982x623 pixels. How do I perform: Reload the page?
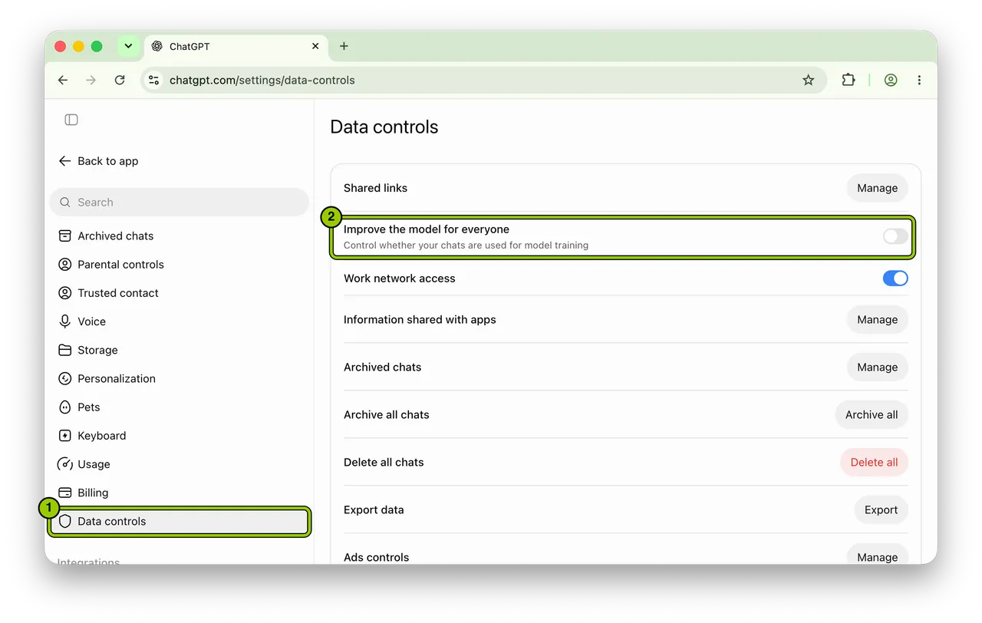[x=120, y=80]
